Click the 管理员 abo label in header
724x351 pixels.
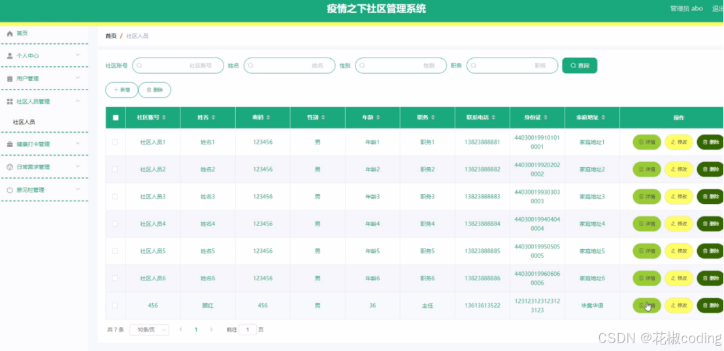pos(687,8)
